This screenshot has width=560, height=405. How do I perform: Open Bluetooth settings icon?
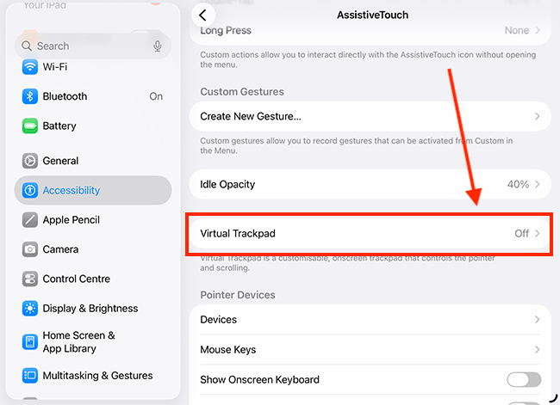30,96
